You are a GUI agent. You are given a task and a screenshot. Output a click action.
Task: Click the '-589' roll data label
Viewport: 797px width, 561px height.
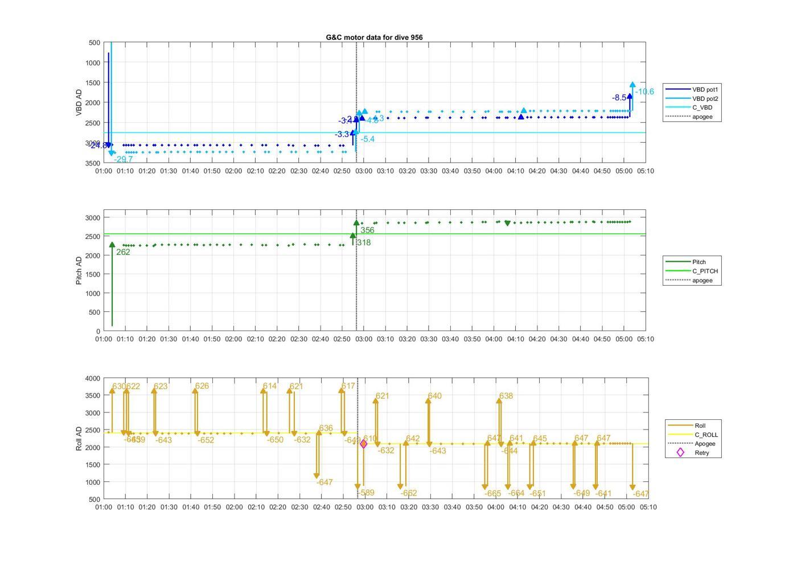pyautogui.click(x=366, y=493)
